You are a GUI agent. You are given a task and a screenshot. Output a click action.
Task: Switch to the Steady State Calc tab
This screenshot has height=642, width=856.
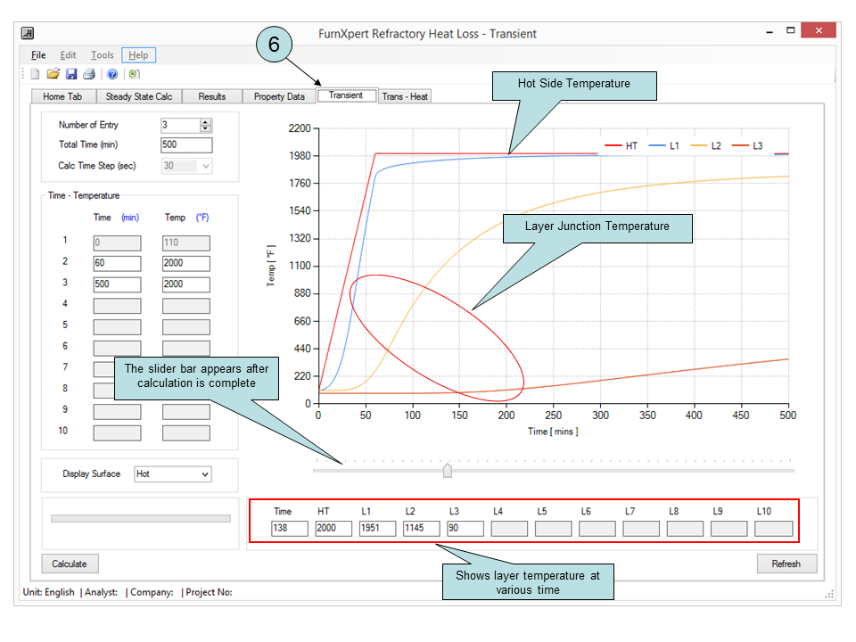coord(139,96)
